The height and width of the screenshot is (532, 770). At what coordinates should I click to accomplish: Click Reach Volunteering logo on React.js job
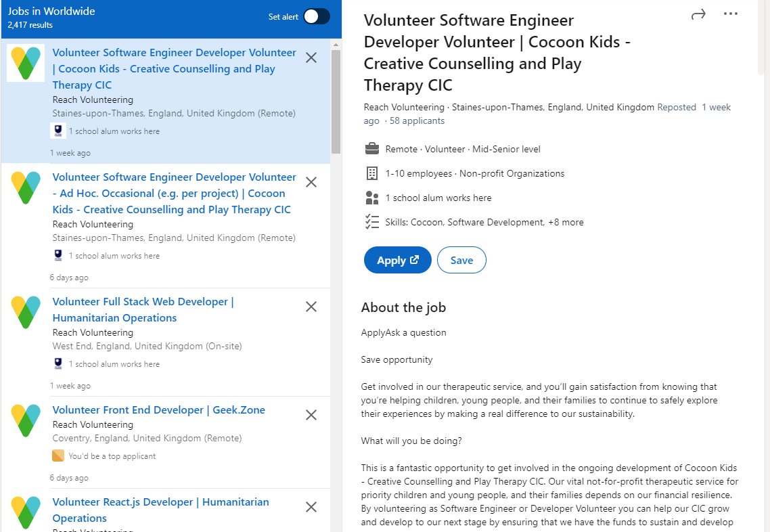(x=26, y=512)
